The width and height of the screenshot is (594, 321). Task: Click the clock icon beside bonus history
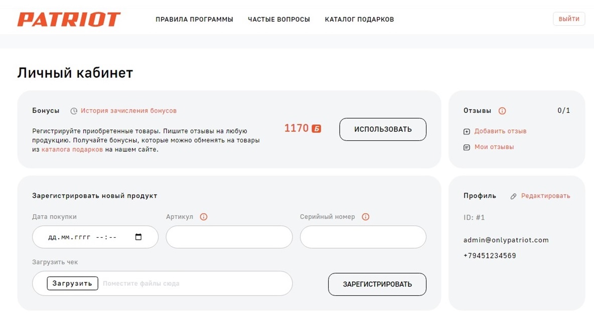pos(74,111)
